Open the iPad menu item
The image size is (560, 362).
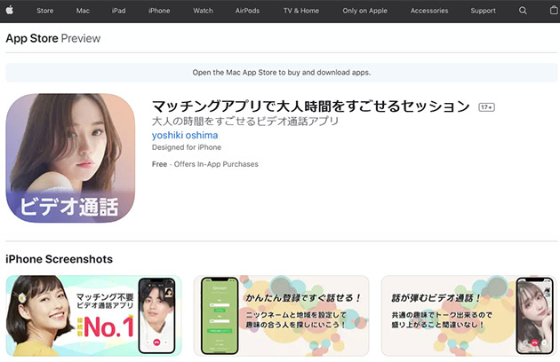coord(118,11)
